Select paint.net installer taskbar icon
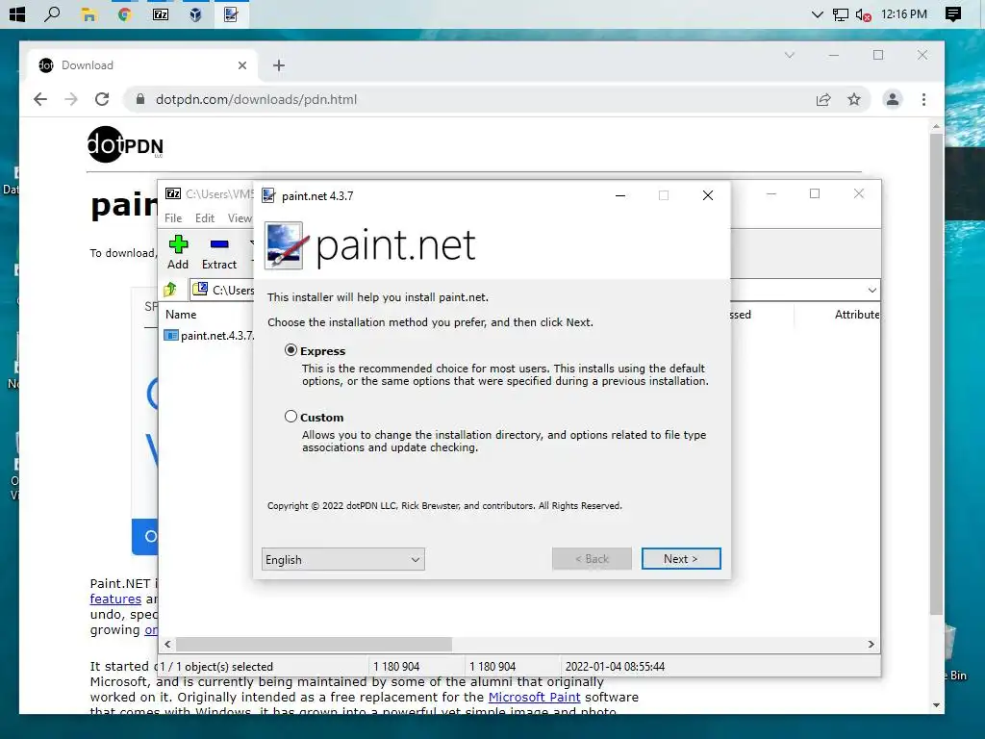Image resolution: width=985 pixels, height=739 pixels. (231, 13)
